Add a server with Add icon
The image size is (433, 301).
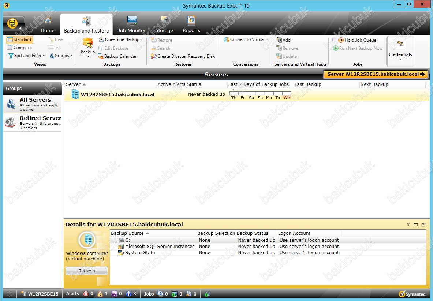283,40
